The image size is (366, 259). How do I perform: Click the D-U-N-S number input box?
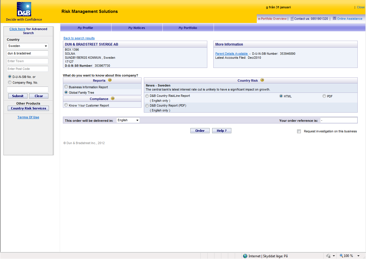[x=27, y=89]
